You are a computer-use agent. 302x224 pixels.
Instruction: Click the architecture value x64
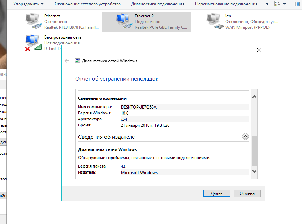coord(124,119)
